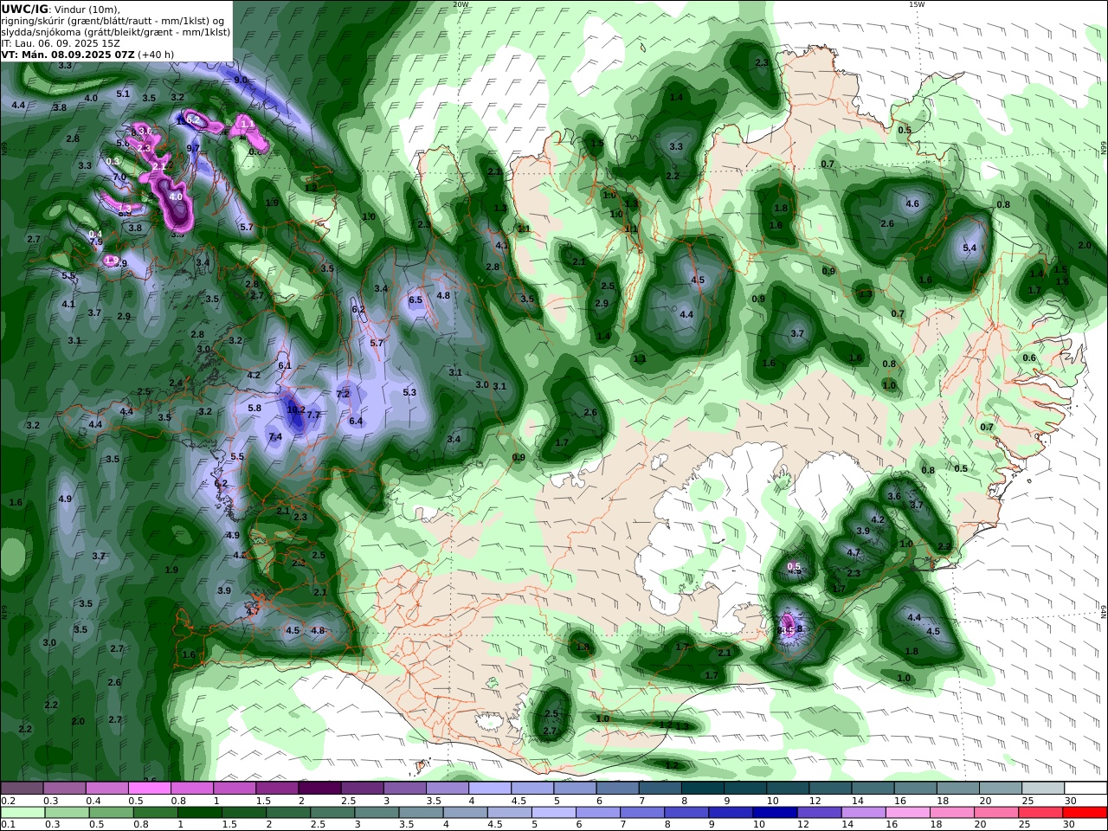Click the 5.3 precipitation value
This screenshot has height=831, width=1108.
(409, 393)
